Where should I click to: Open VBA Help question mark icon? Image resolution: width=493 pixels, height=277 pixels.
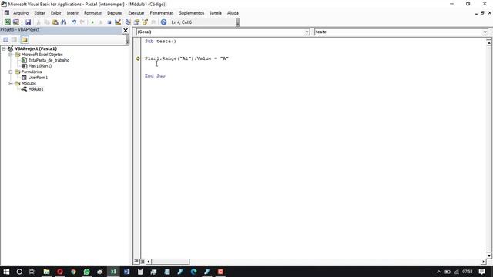[163, 22]
